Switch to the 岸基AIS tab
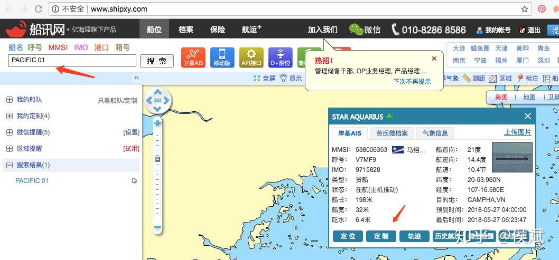 [x=349, y=133]
